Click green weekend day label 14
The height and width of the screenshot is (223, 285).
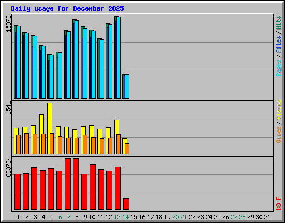125,217
